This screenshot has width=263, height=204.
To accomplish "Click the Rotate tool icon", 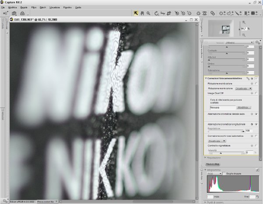I will [156, 13].
